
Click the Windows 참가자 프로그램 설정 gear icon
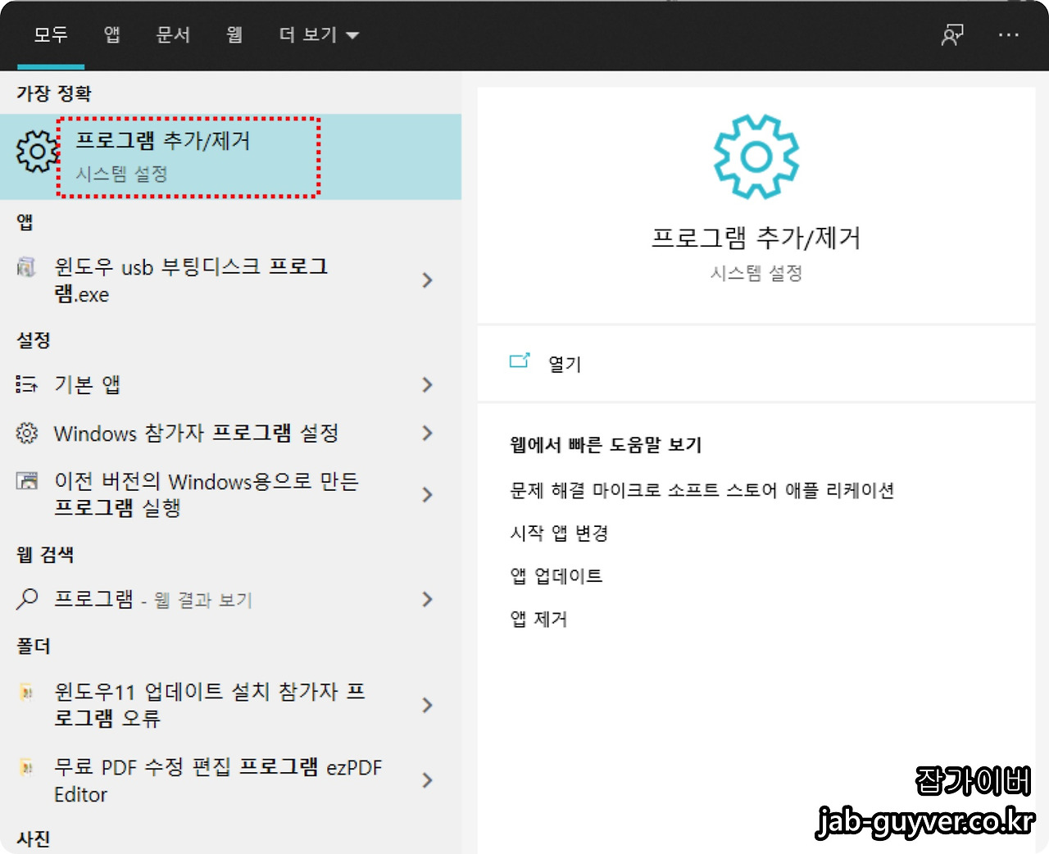click(x=25, y=434)
